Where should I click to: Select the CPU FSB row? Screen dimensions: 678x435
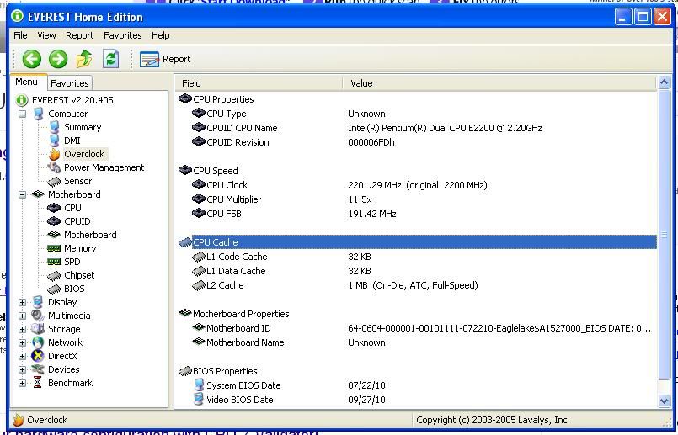point(417,214)
